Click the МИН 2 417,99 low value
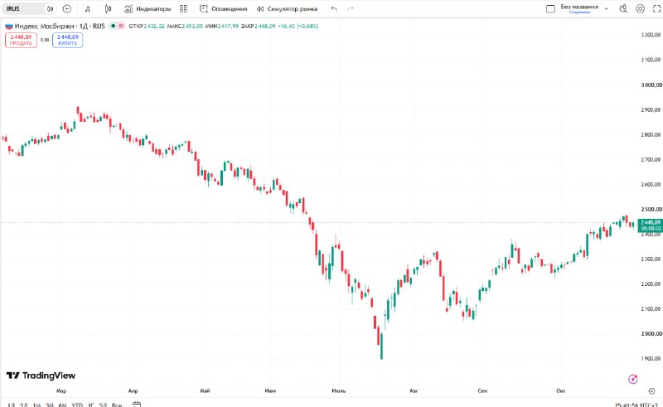 [x=222, y=27]
